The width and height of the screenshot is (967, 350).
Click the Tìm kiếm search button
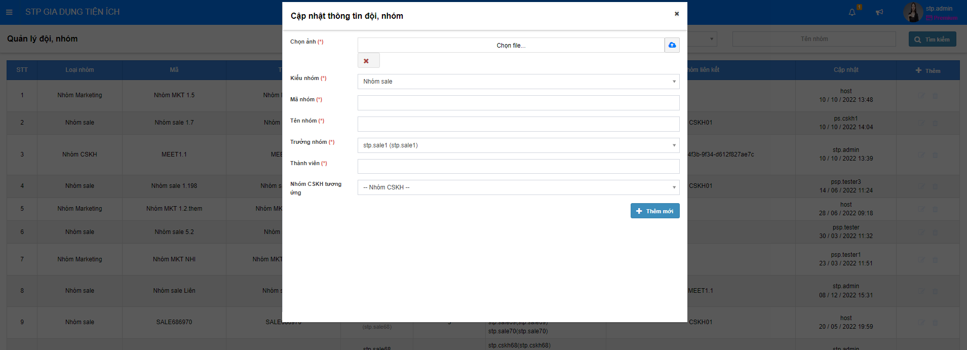pyautogui.click(x=932, y=40)
